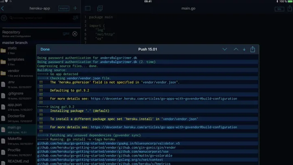The width and height of the screenshot is (293, 165).
Task: Tap the battery indicator in status bar
Action: tap(290, 1)
